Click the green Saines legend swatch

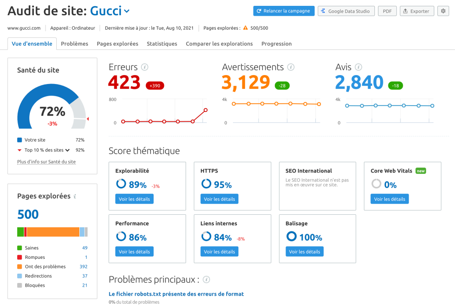pyautogui.click(x=20, y=248)
